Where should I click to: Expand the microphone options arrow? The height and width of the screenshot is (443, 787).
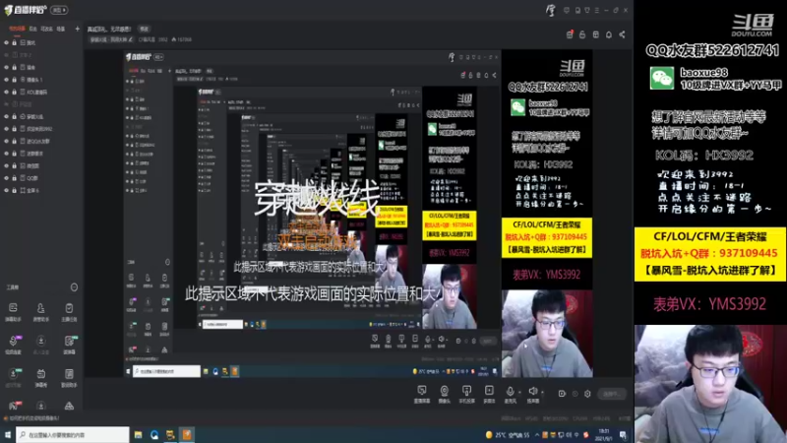(519, 392)
